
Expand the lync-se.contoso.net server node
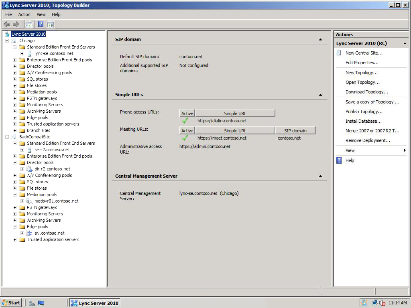click(22, 53)
